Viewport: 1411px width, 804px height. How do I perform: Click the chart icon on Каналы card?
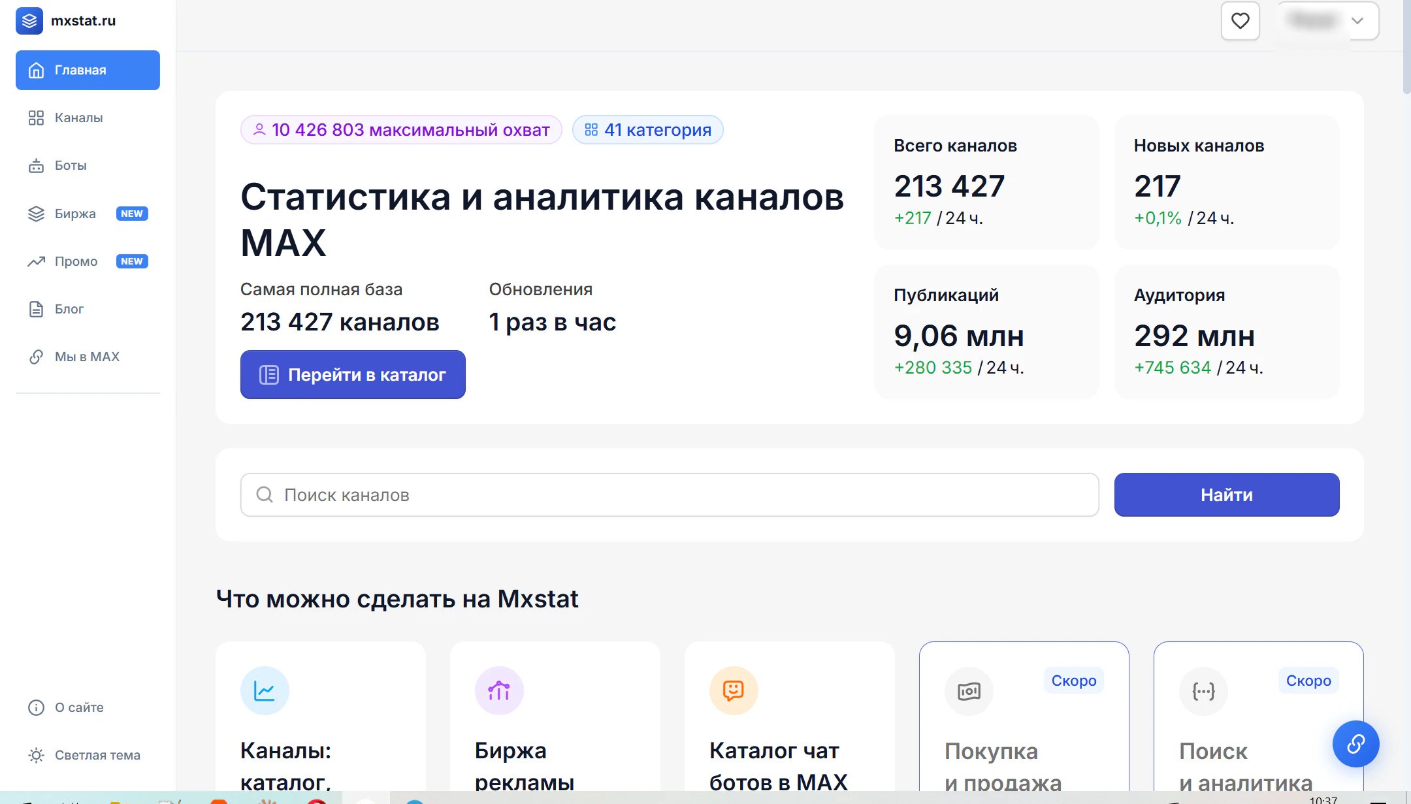(x=265, y=691)
